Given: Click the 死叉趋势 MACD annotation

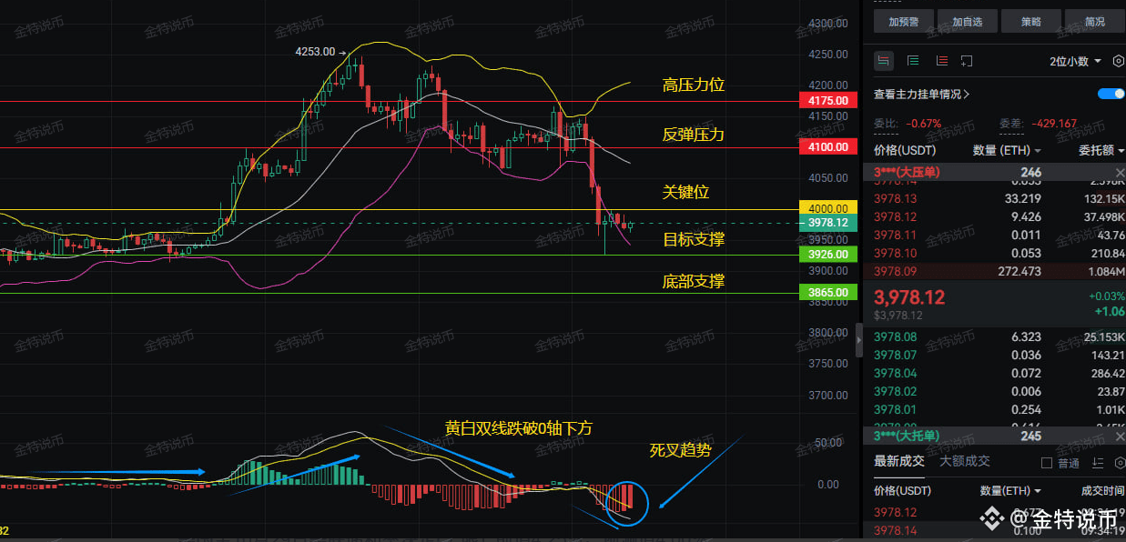Looking at the screenshot, I should tap(680, 450).
